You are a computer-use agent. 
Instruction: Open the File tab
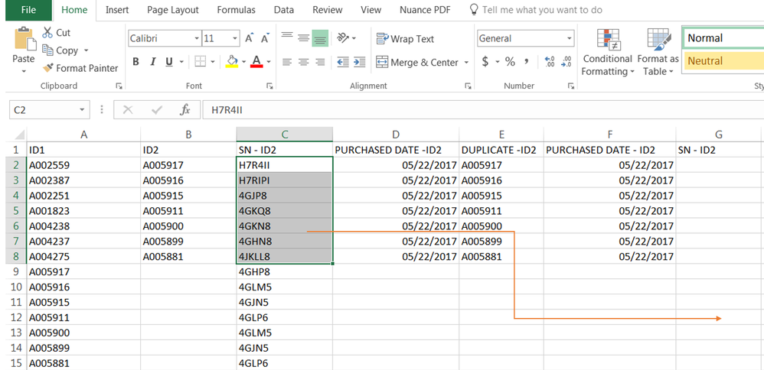(x=29, y=10)
